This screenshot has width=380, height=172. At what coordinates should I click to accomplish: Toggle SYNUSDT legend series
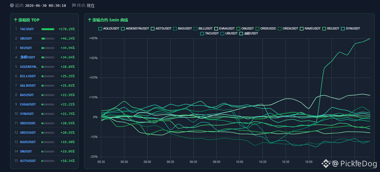(x=350, y=29)
